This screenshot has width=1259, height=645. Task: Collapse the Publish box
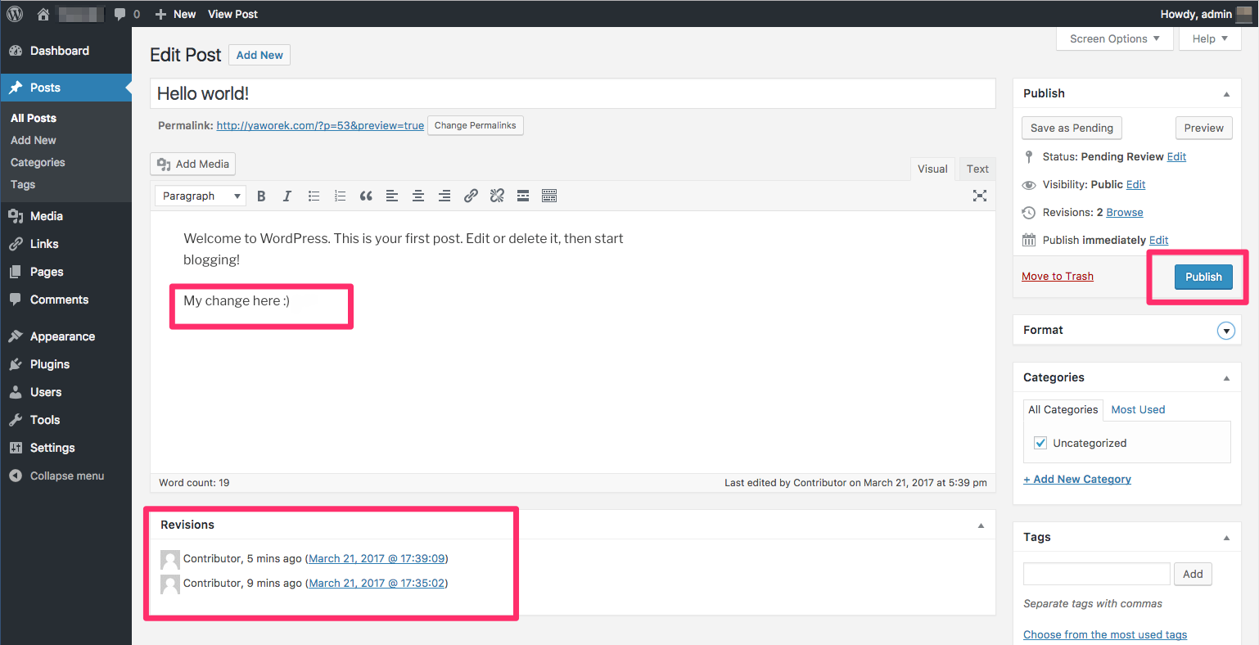(1226, 94)
